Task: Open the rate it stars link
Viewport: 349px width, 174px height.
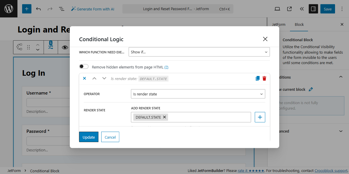Action: coord(251,171)
